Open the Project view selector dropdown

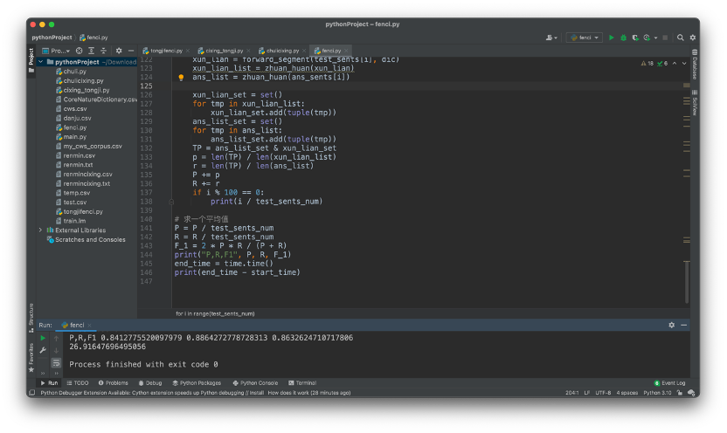coord(56,51)
